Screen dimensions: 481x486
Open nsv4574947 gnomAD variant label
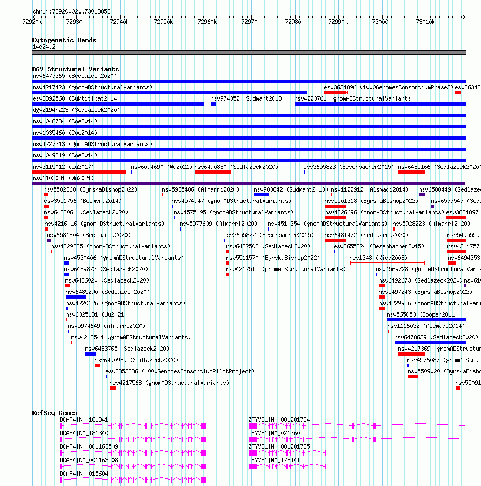point(231,201)
